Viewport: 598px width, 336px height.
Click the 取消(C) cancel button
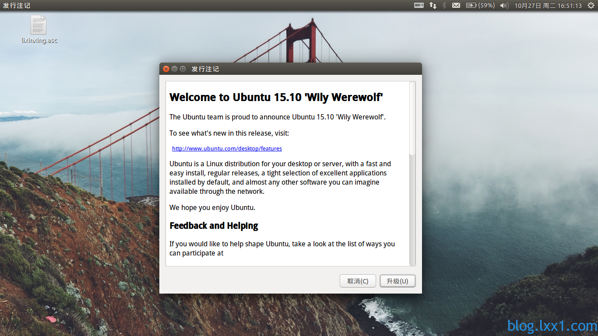pyautogui.click(x=358, y=281)
